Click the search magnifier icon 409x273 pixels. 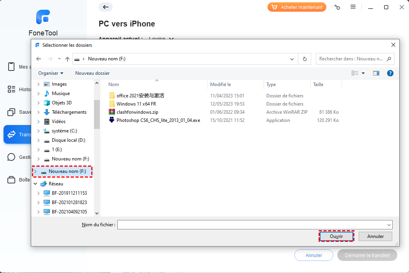click(388, 59)
